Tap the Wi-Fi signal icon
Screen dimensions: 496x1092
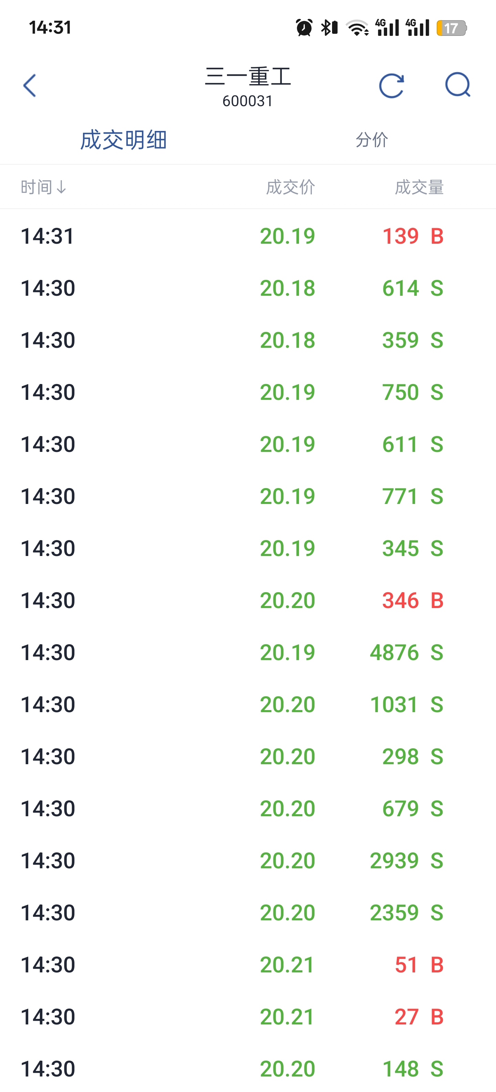pyautogui.click(x=358, y=28)
